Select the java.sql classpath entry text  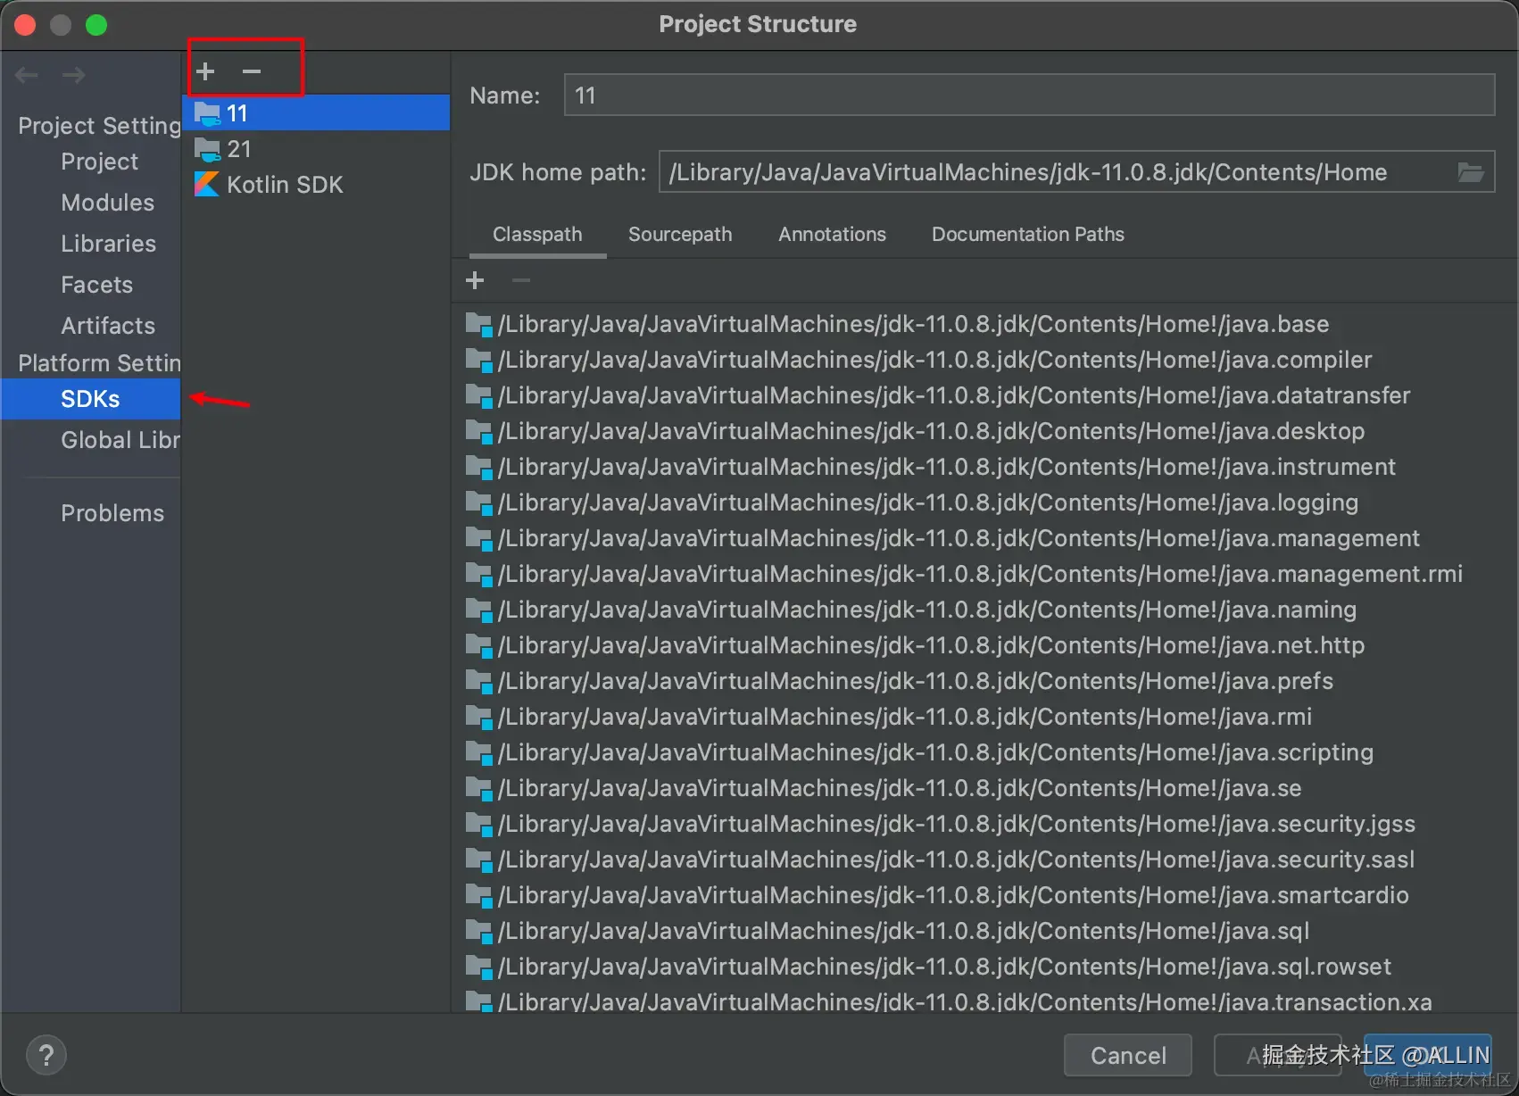(903, 931)
